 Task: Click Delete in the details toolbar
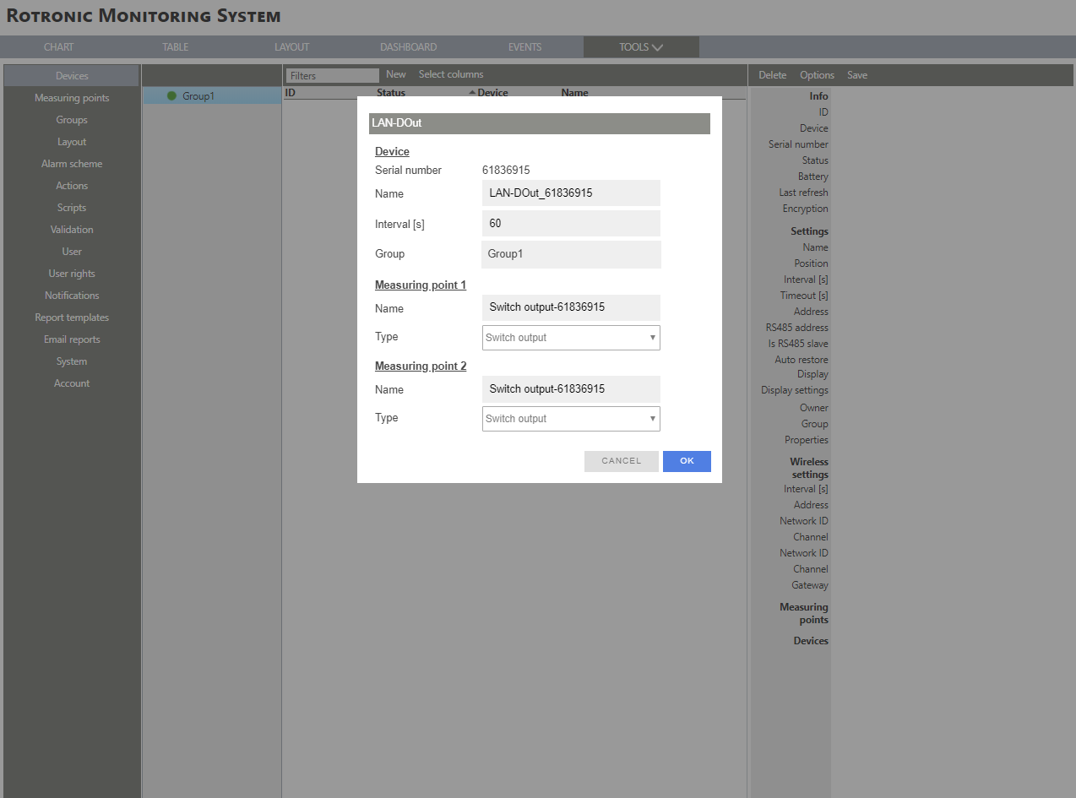tap(772, 75)
